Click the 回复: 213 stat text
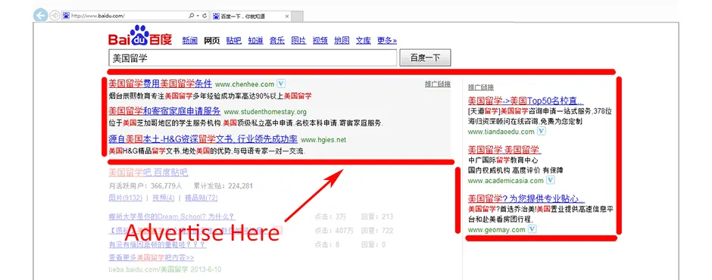Image resolution: width=712 pixels, height=280 pixels. pyautogui.click(x=377, y=216)
